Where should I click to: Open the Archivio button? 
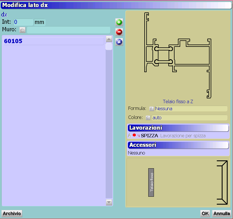pos(12,214)
